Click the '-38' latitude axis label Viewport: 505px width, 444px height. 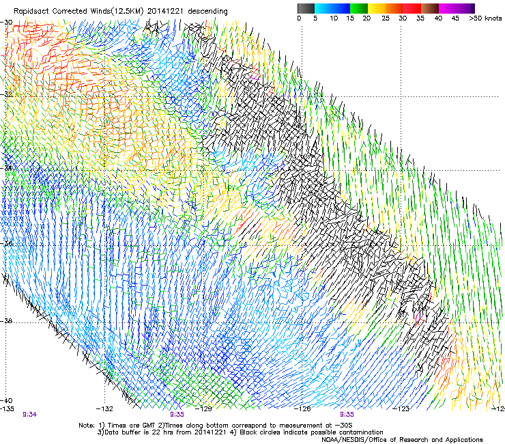pos(6,321)
